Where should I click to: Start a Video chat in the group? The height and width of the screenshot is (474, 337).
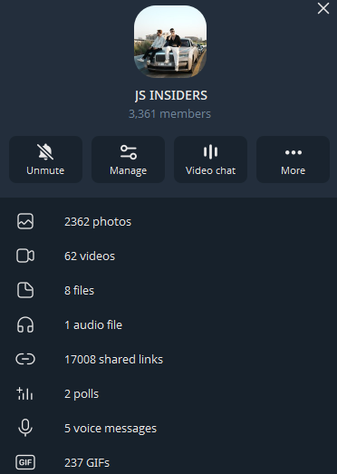211,160
